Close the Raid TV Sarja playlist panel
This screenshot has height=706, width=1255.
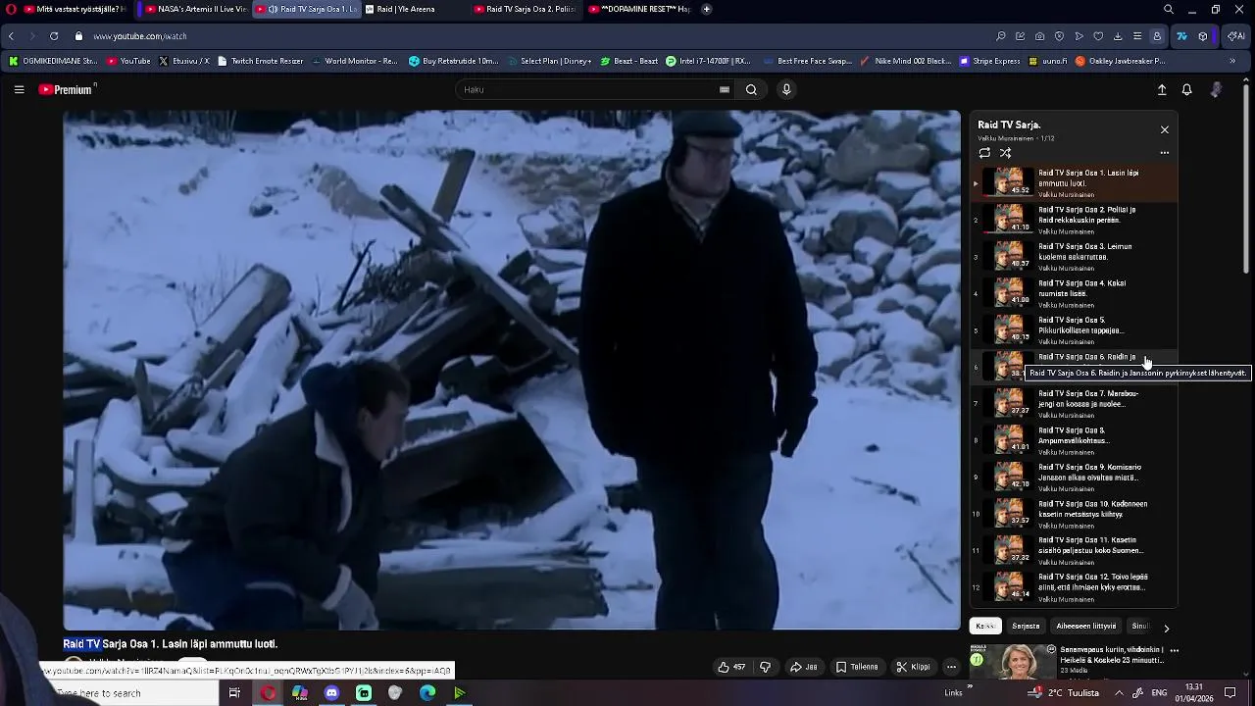(1165, 129)
